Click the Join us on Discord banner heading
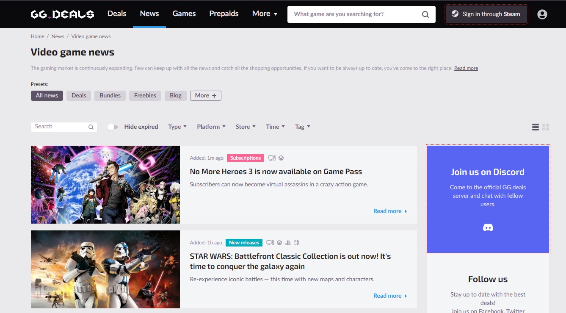The image size is (566, 313). (x=488, y=172)
